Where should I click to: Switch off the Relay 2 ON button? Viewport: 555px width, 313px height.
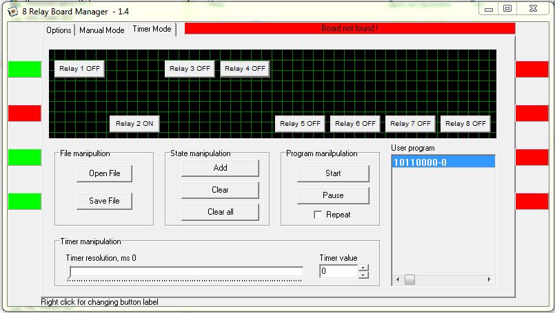pyautogui.click(x=134, y=124)
